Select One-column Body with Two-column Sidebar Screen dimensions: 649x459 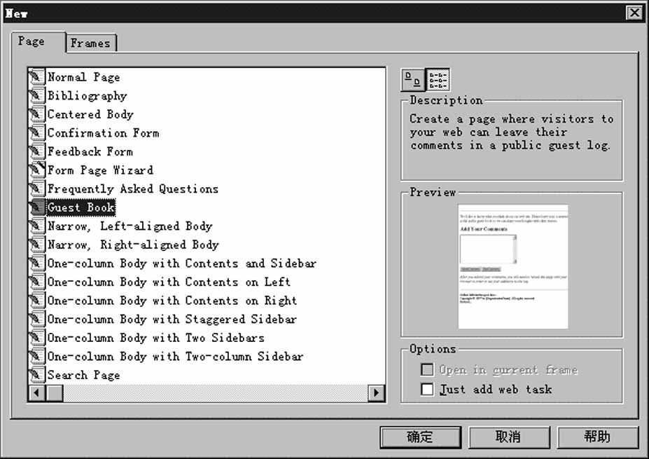(x=175, y=357)
